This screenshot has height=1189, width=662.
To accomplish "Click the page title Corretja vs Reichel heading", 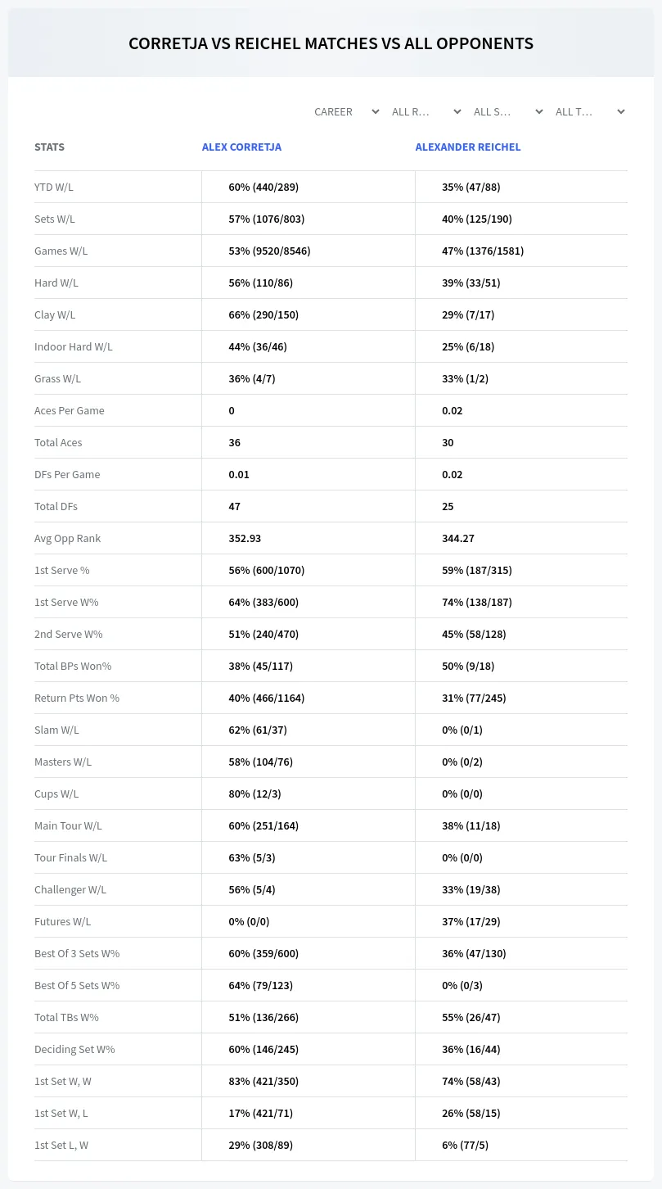I will point(331,43).
